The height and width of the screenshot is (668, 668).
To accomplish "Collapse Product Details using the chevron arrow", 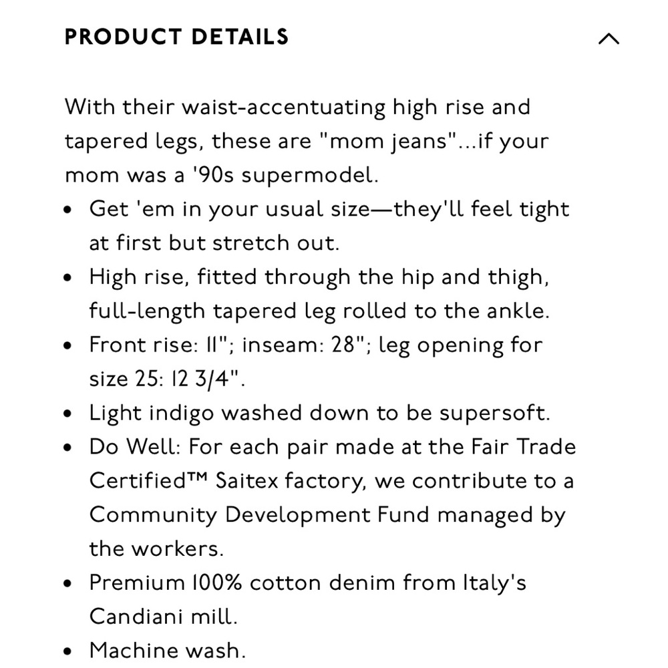I will tap(609, 38).
